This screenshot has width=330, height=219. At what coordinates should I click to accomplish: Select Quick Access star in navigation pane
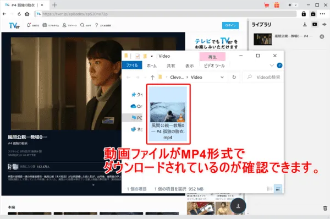pos(136,95)
